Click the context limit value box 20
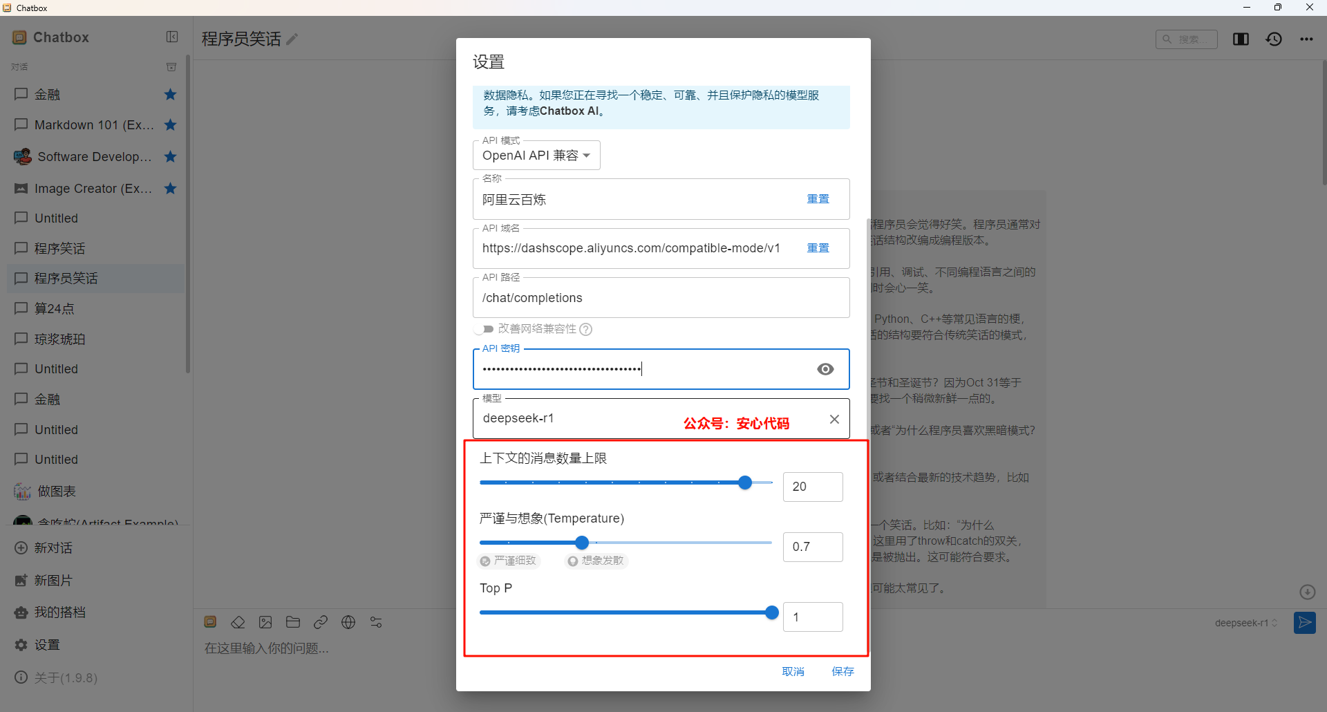This screenshot has height=712, width=1327. tap(813, 487)
